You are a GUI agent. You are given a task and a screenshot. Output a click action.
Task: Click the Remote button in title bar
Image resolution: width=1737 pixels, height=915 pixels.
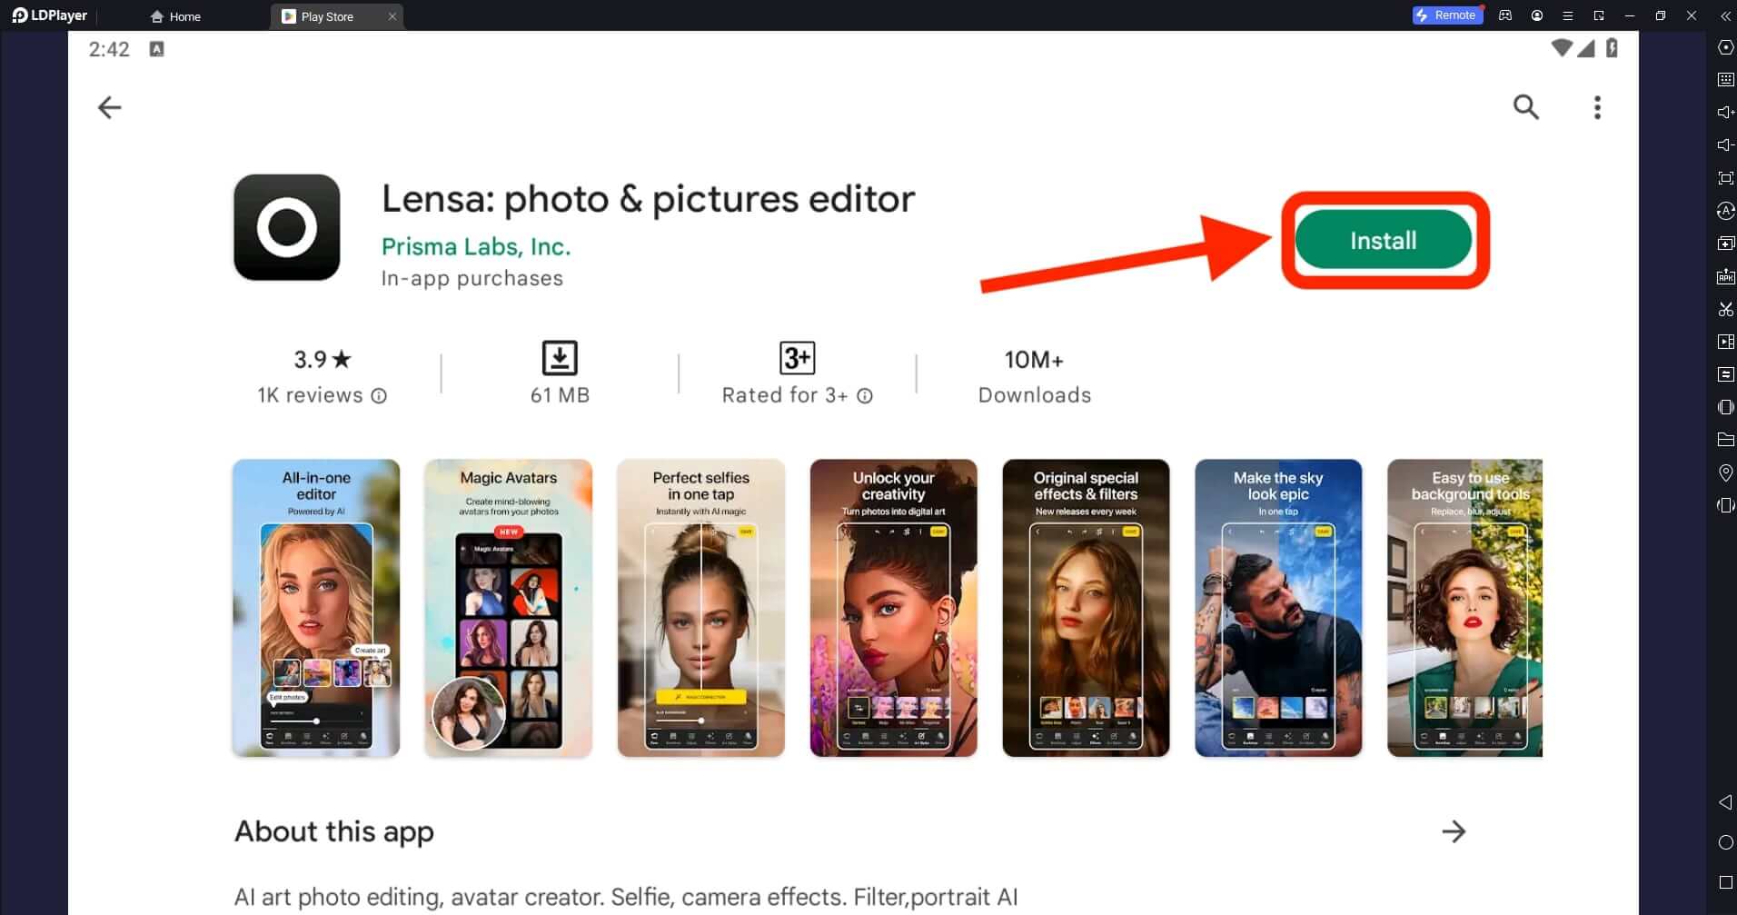[x=1446, y=15]
